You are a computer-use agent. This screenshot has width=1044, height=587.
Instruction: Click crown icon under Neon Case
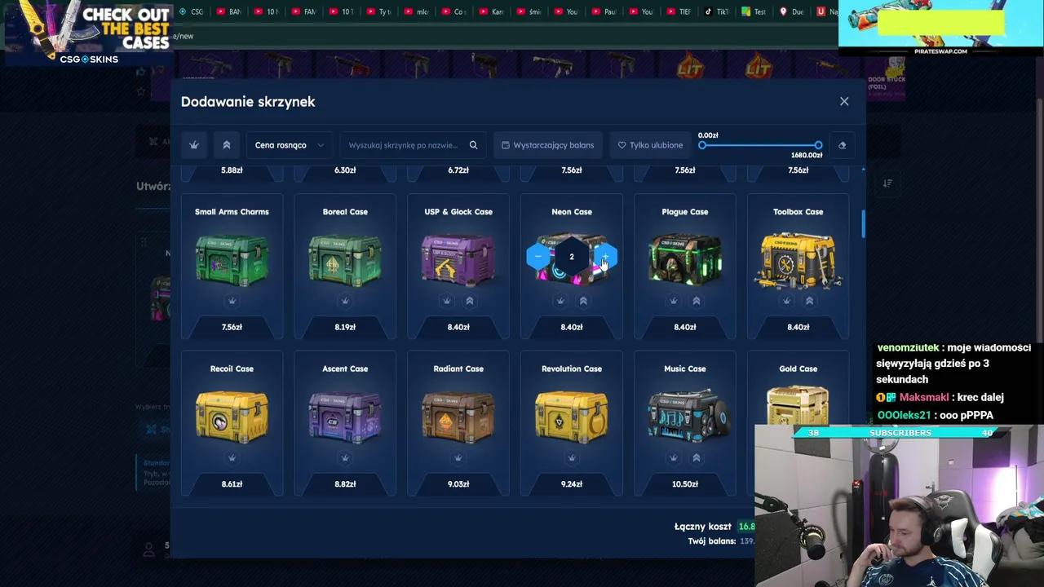pos(560,301)
